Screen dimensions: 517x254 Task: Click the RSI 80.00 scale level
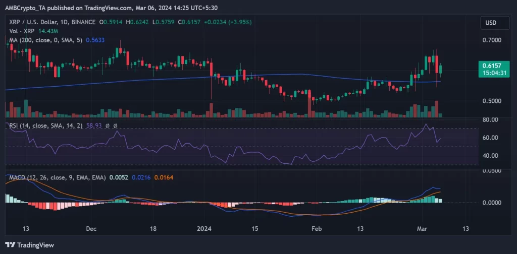click(x=491, y=120)
